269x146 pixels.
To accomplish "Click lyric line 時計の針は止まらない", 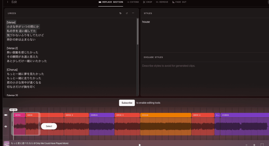I will pyautogui.click(x=21, y=39).
